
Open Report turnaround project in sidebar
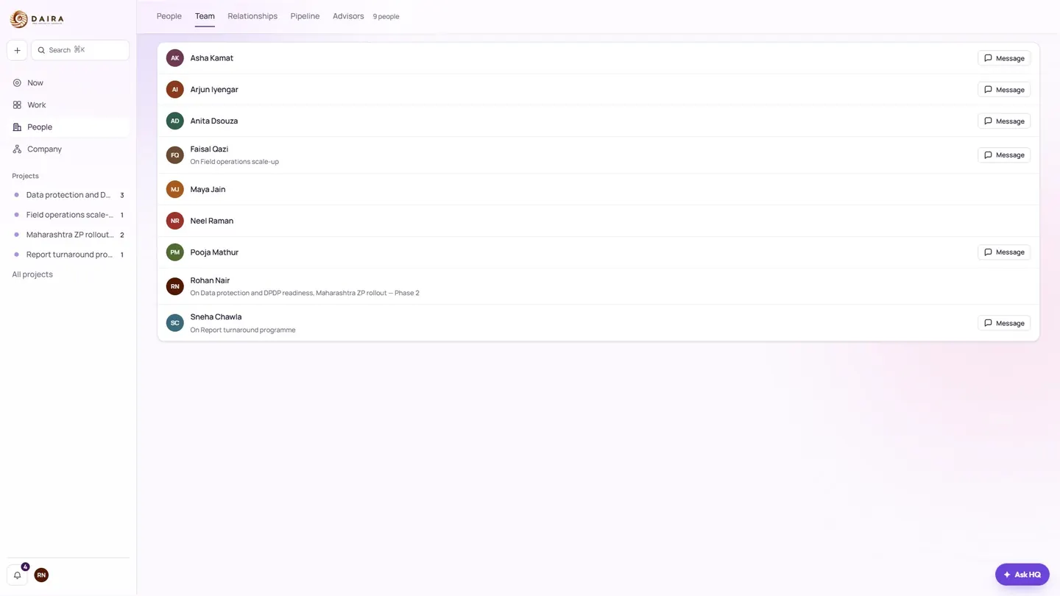click(68, 255)
